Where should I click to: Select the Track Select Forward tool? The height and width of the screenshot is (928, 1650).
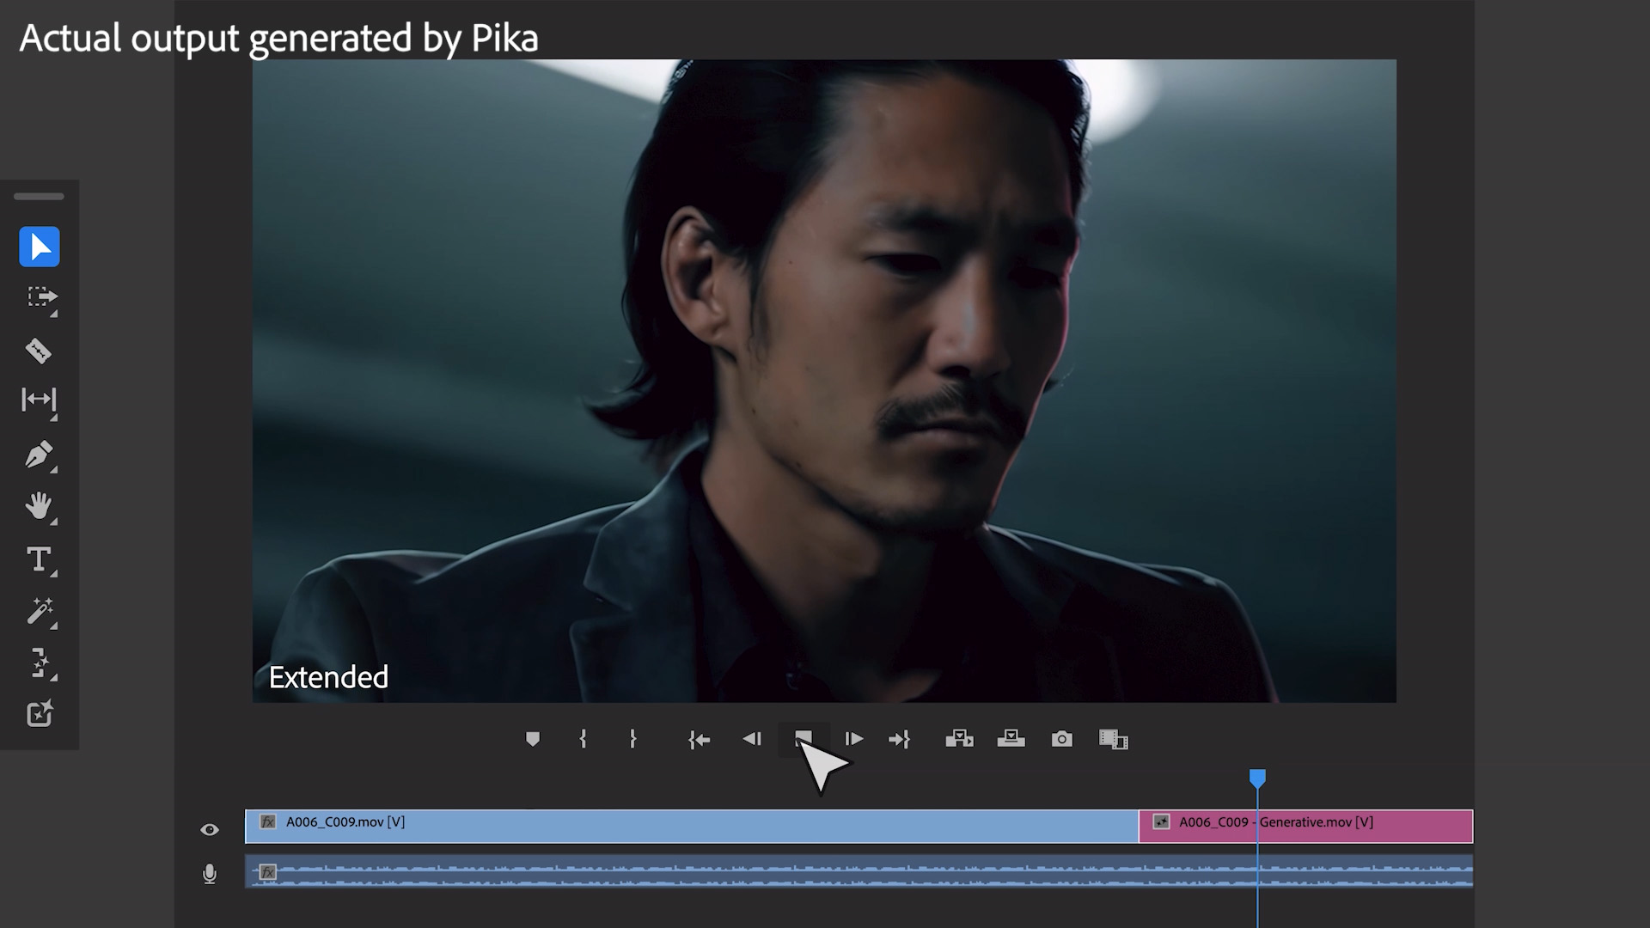point(40,297)
